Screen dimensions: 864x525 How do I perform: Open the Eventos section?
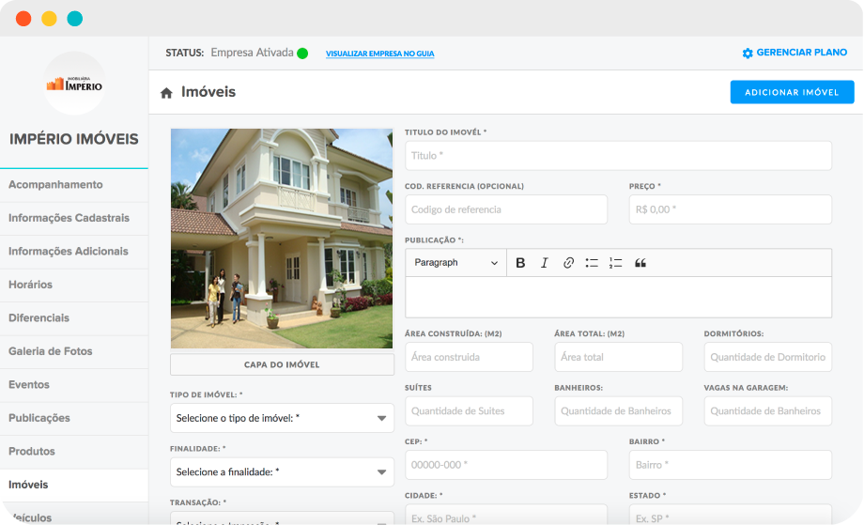coord(74,384)
